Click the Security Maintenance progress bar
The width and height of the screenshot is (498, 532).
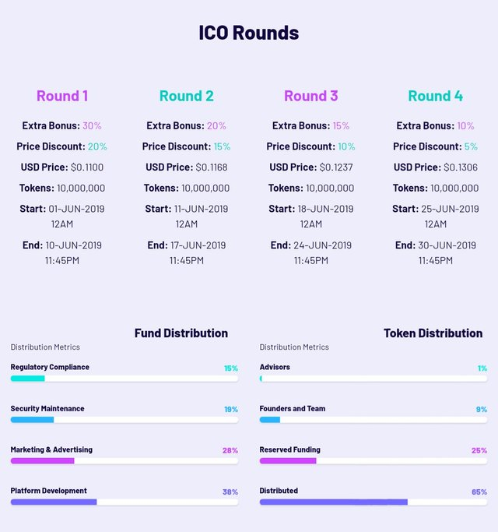[124, 420]
